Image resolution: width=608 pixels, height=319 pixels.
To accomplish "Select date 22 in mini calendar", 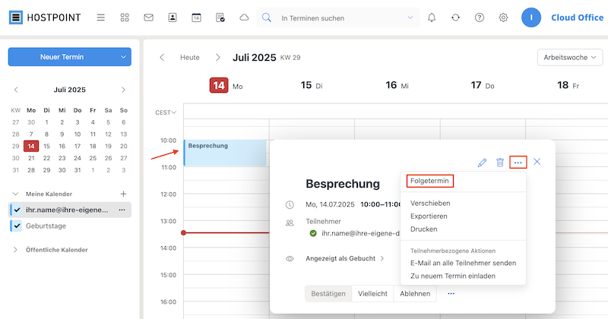I will [x=46, y=158].
